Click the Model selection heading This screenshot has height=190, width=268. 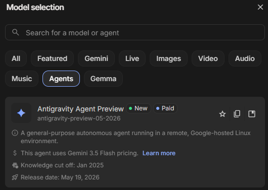click(x=35, y=8)
